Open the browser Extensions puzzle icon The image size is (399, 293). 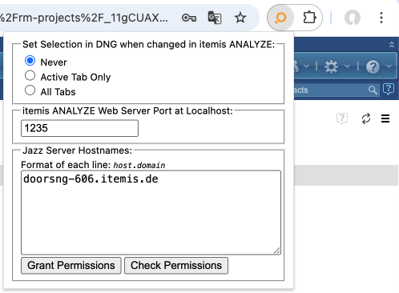click(309, 18)
